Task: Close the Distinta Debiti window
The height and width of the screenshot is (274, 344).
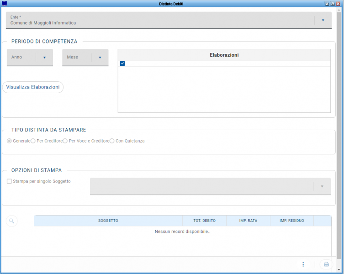Action: pyautogui.click(x=339, y=3)
